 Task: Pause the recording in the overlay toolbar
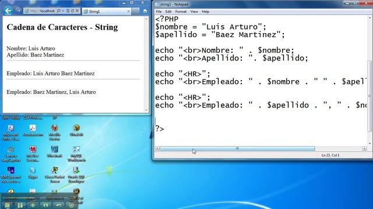tap(20, 205)
